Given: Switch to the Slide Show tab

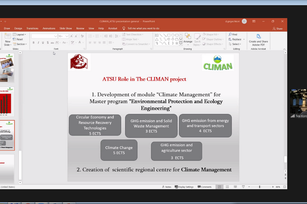Looking at the screenshot, I should click(x=65, y=29).
